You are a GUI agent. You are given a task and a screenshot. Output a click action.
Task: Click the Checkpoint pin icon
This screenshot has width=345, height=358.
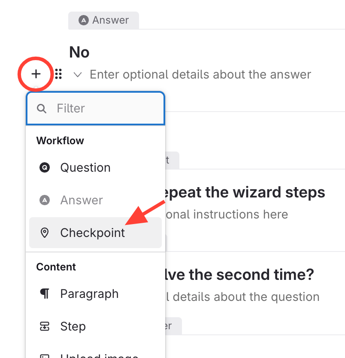pyautogui.click(x=44, y=233)
